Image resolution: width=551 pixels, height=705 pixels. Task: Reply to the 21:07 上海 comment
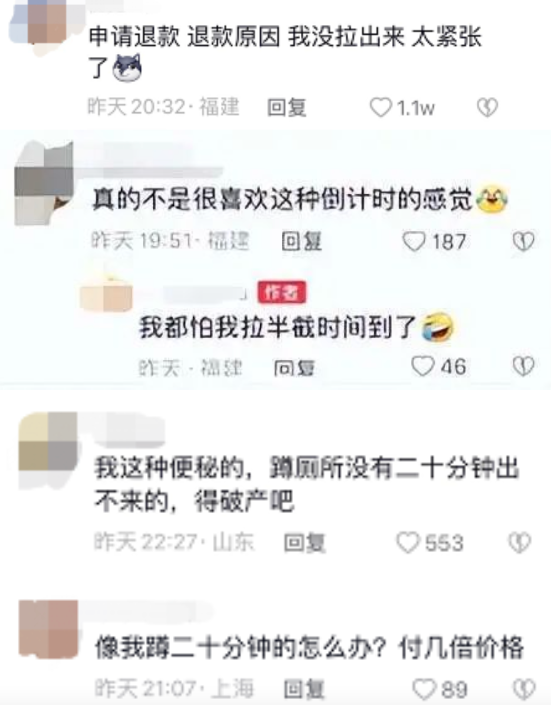point(304,689)
